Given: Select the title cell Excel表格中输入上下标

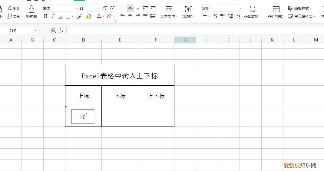Looking at the screenshot, I should click(x=120, y=75).
